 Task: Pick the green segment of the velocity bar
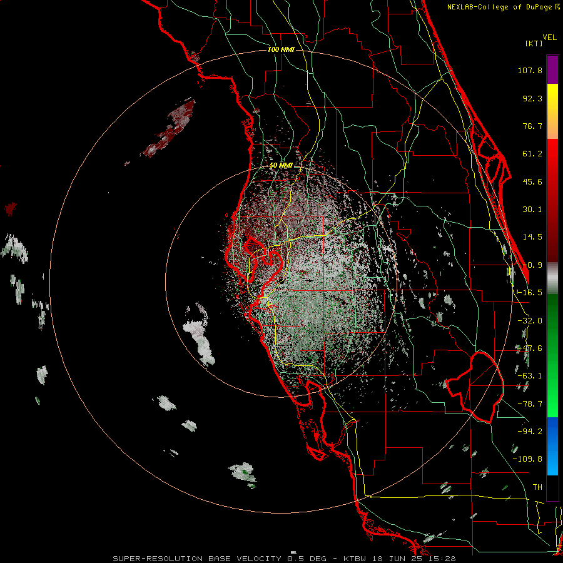click(x=552, y=355)
